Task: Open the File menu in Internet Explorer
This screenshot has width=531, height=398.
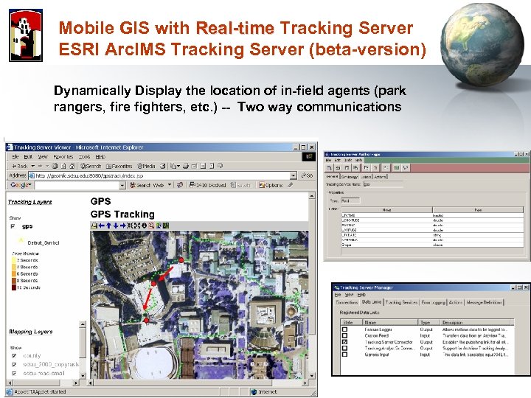Action: pyautogui.click(x=15, y=157)
